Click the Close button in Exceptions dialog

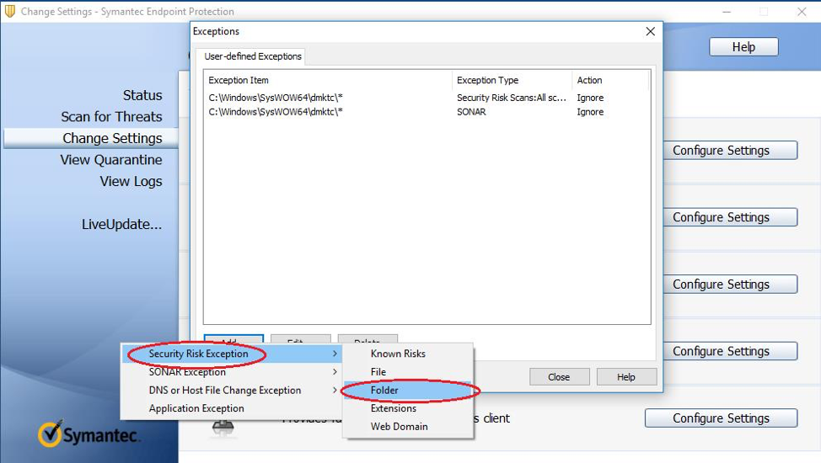click(559, 377)
